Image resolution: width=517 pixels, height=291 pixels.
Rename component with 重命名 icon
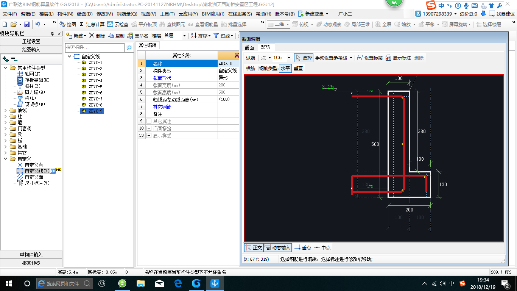[138, 36]
